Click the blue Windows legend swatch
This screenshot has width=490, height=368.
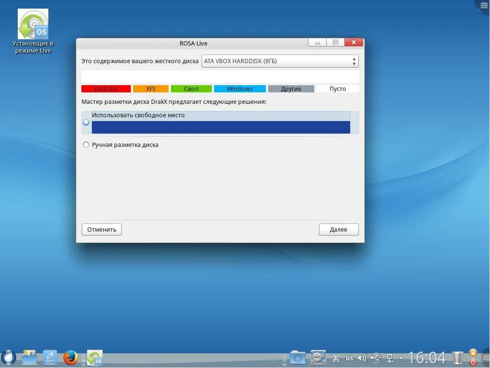(239, 89)
